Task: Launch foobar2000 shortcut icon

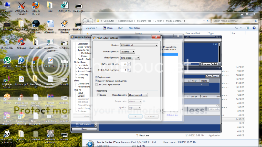Action: pos(7,137)
